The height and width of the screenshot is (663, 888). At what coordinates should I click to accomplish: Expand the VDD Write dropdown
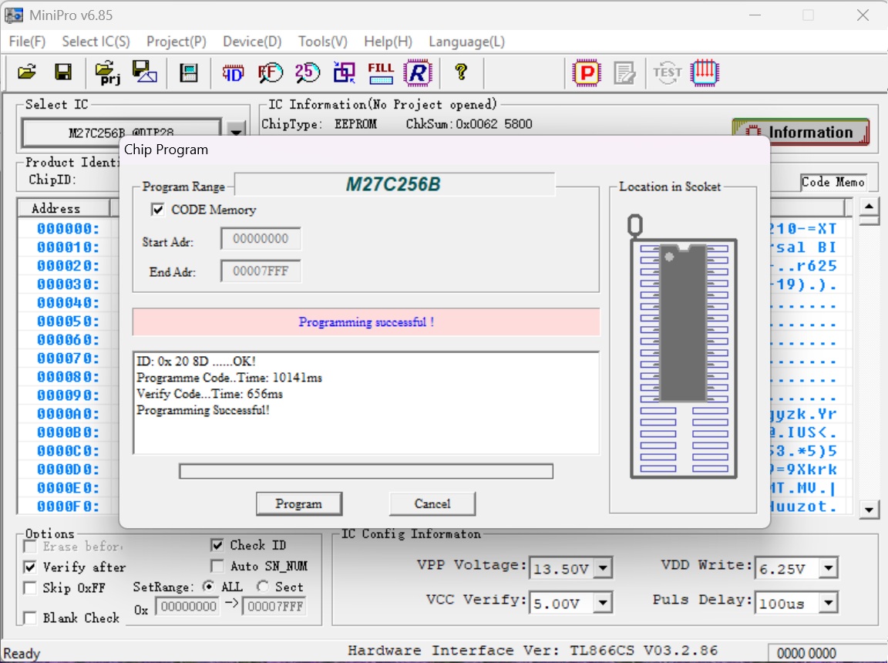click(828, 569)
